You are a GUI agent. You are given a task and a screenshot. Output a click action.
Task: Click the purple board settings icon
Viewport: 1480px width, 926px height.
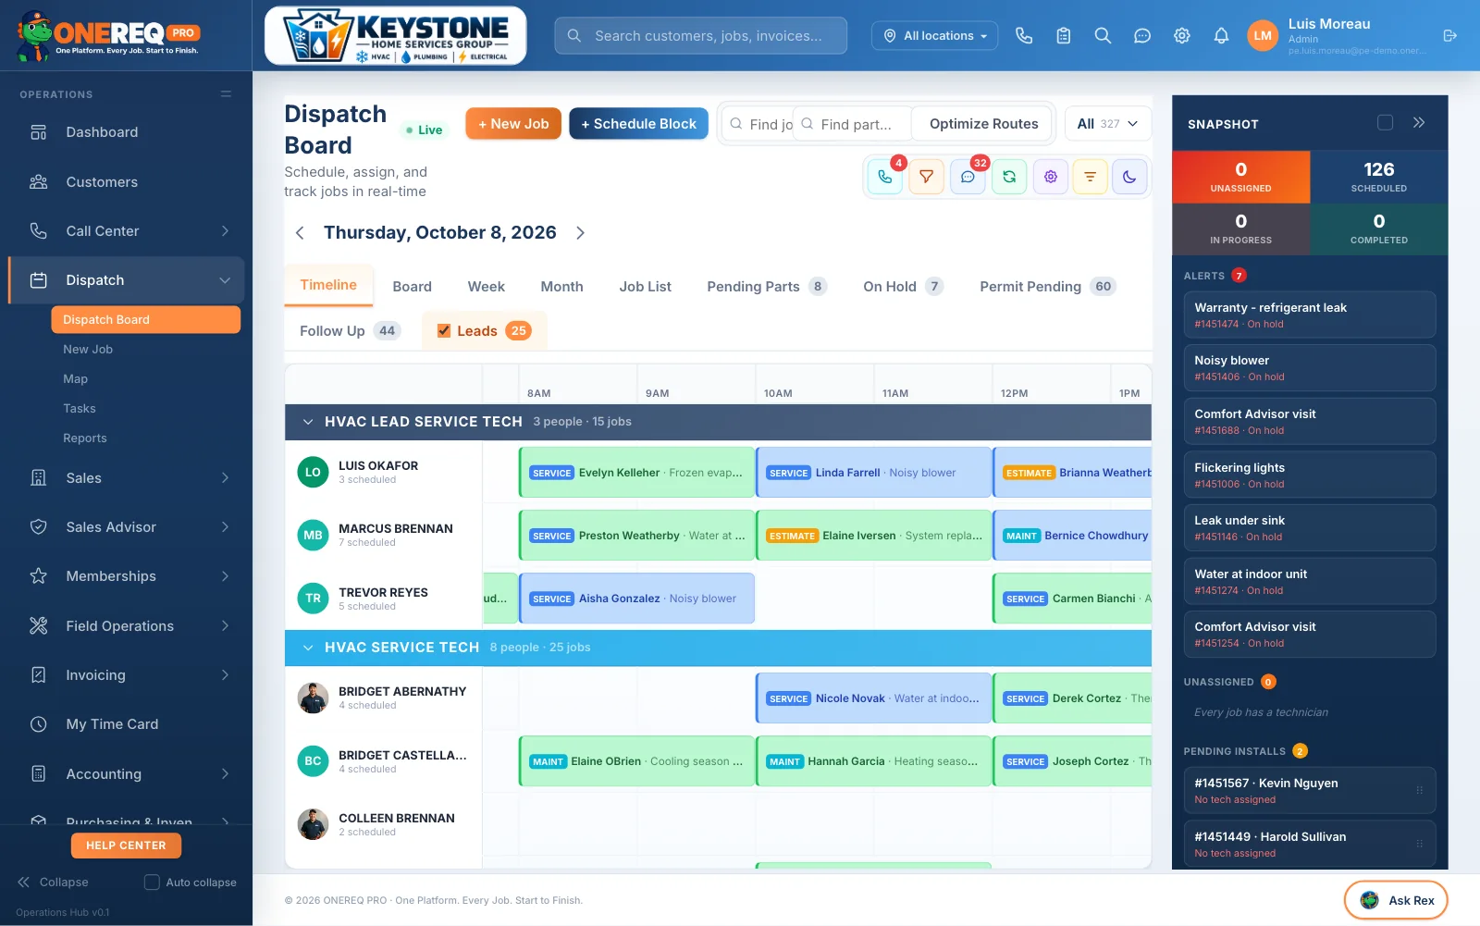coord(1051,177)
